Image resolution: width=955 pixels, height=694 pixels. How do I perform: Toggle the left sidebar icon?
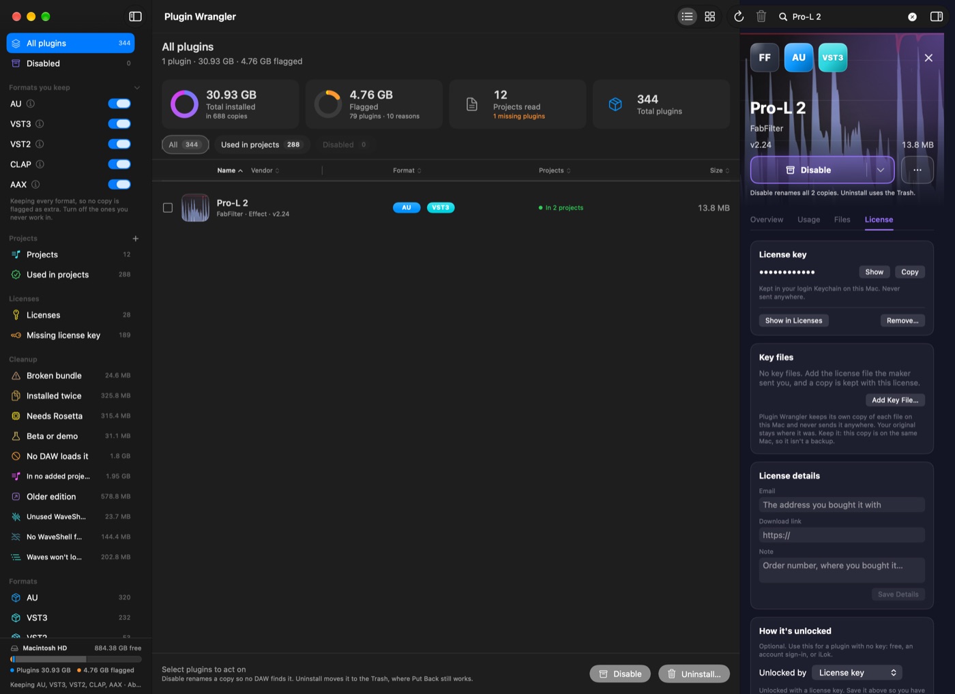click(135, 16)
